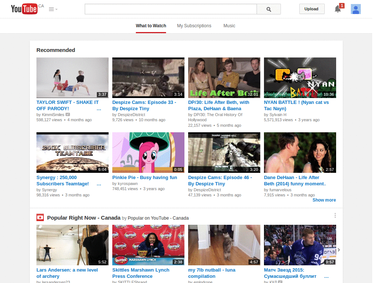The width and height of the screenshot is (377, 283).
Task: Open the guide hamburger menu
Action: point(53,9)
